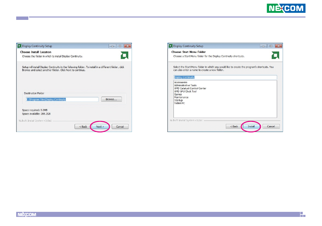322x226 pixels.
Task: Click the AMD logo icon in the Start Menu Folder dialog
Action: point(275,55)
